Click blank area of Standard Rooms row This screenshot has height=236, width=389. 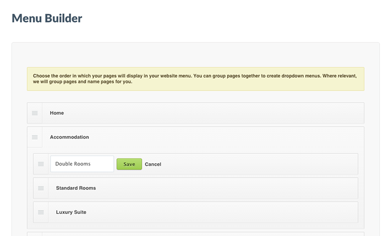[222, 188]
